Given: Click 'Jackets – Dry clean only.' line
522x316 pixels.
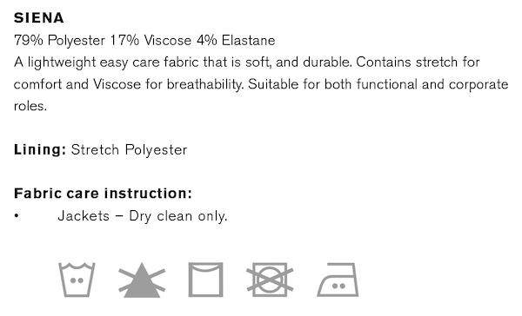Looking at the screenshot, I should [x=143, y=216].
